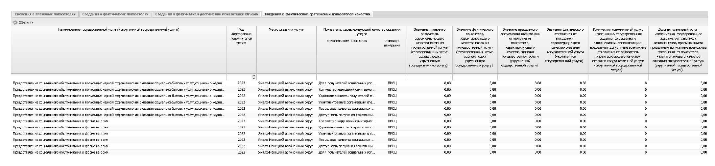The width and height of the screenshot is (715, 166).
Task: Click the Год определения исполнителей услуги header
Action: [x=241, y=36]
